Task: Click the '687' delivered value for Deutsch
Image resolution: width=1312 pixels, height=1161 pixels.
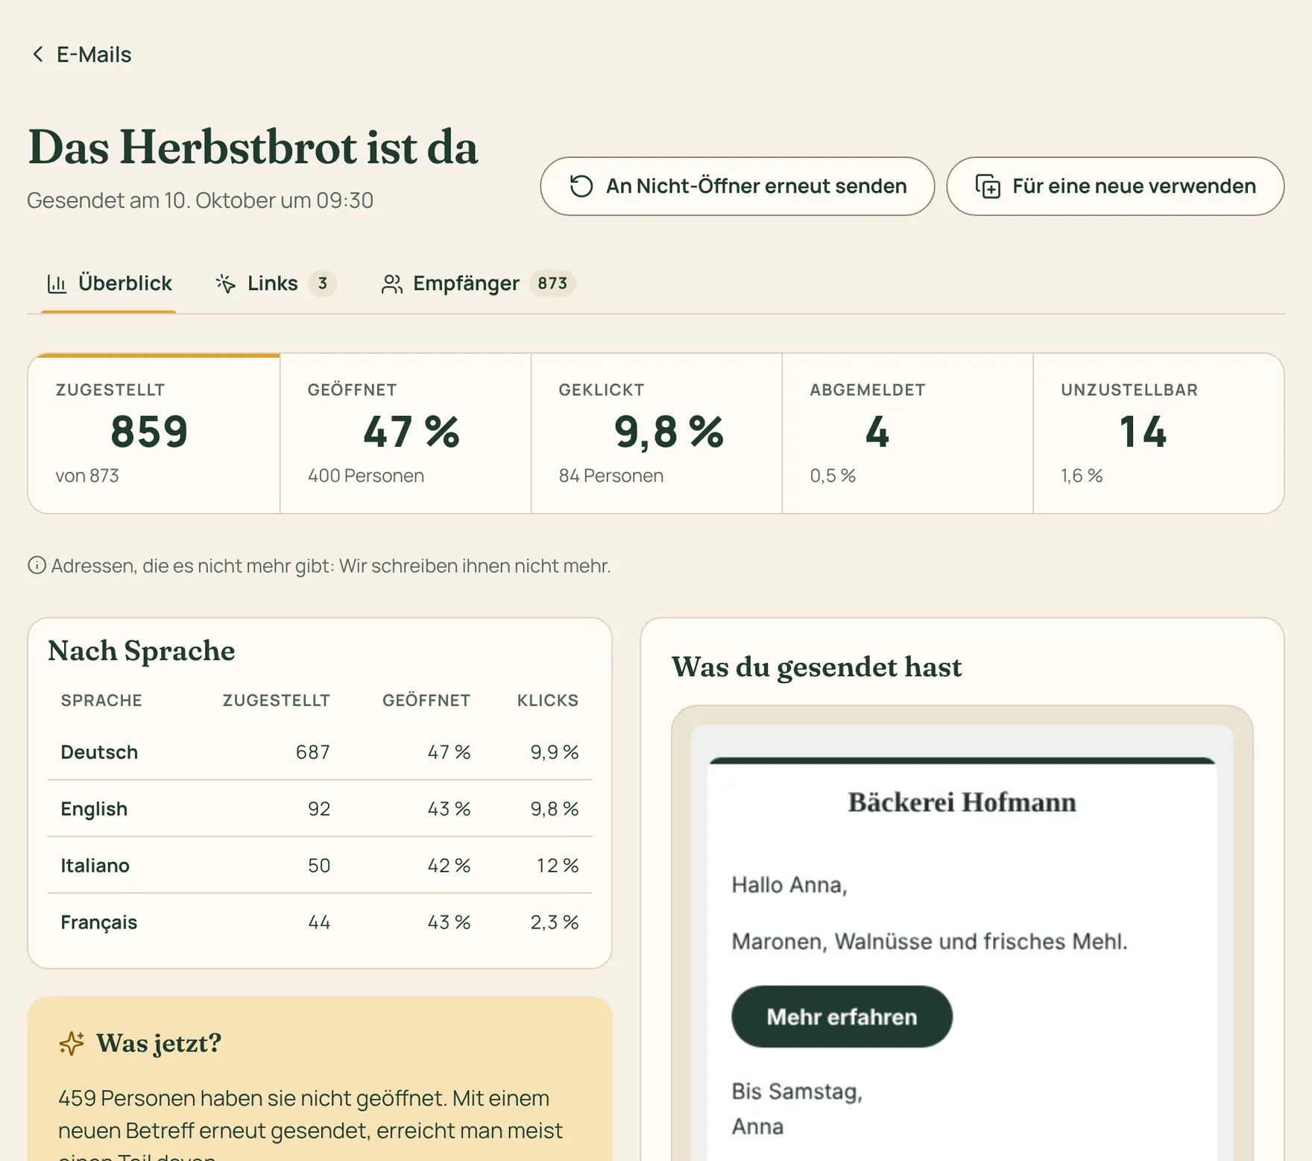Action: tap(313, 752)
